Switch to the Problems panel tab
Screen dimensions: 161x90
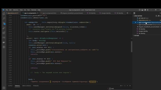pos(36,86)
